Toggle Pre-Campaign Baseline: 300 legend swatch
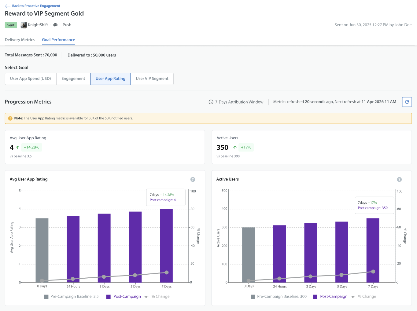The width and height of the screenshot is (417, 311). pyautogui.click(x=253, y=297)
